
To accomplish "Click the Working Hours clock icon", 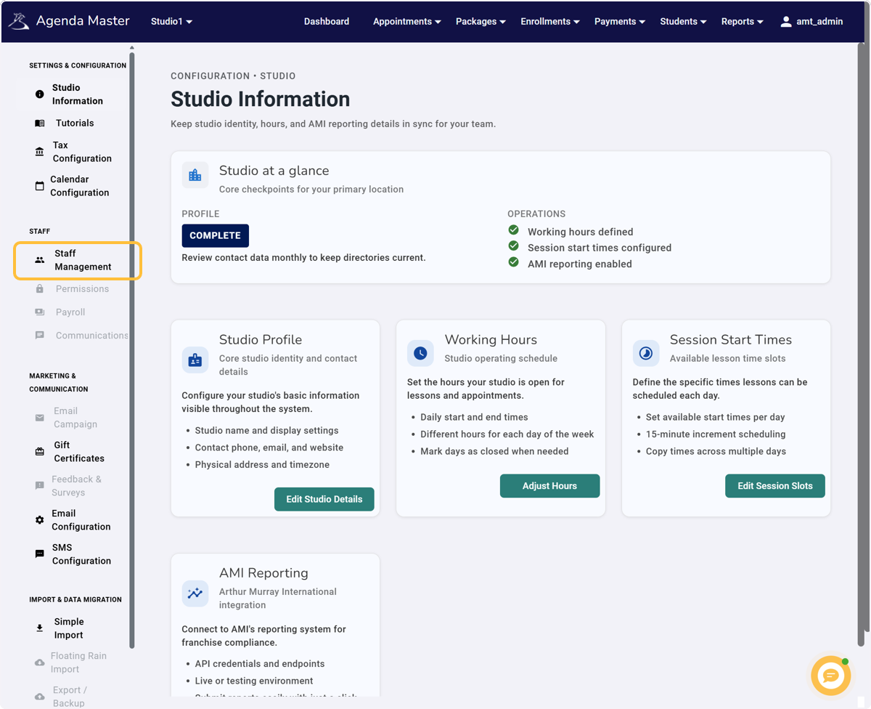I will pyautogui.click(x=420, y=353).
